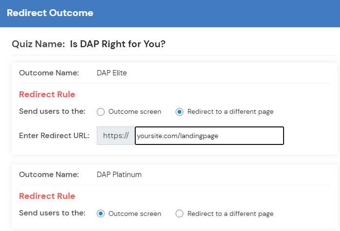Click the Redirect Rule heading under DAP Elite
This screenshot has width=340, height=231.
point(47,94)
